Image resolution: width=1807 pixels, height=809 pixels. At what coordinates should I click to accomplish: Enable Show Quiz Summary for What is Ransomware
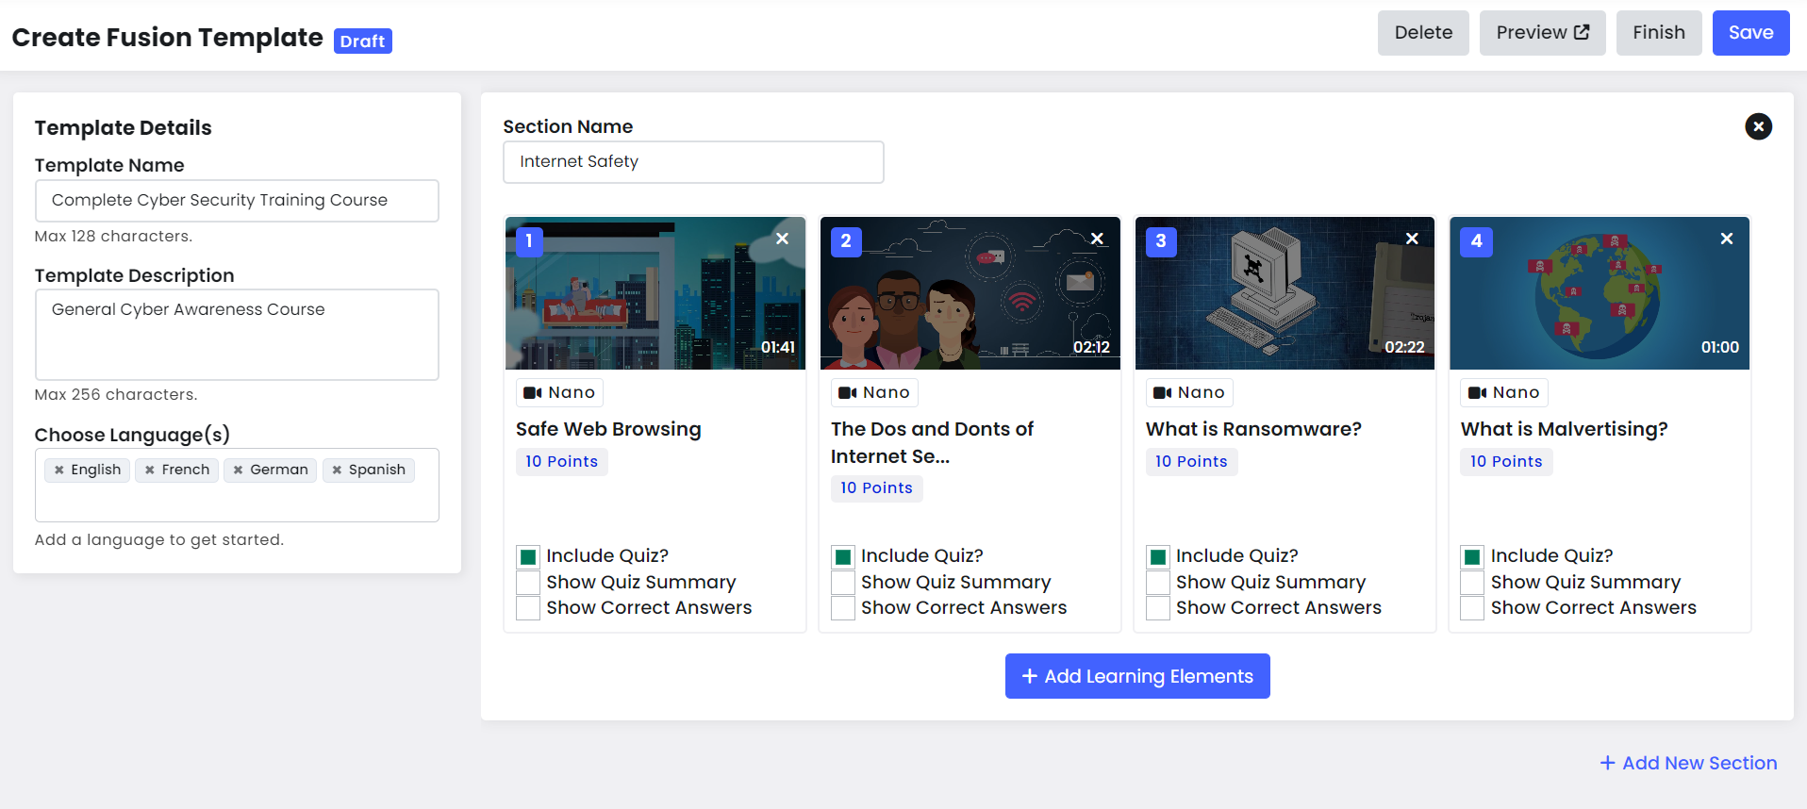[1158, 583]
